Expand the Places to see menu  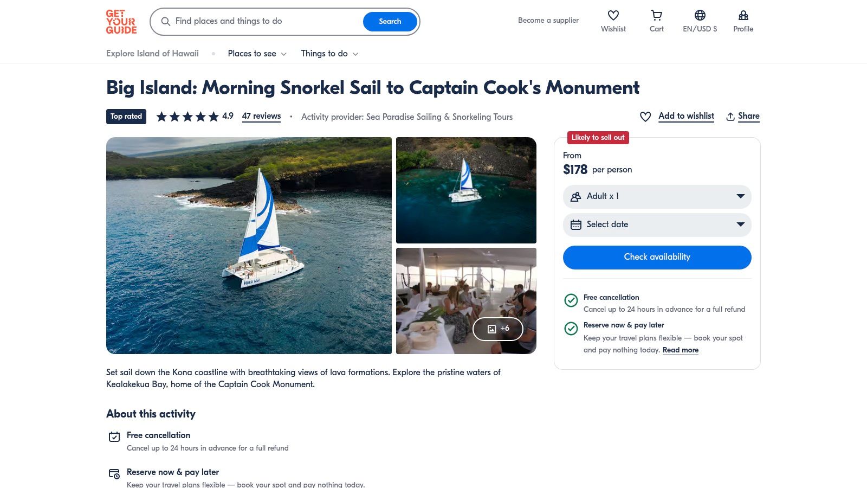[257, 54]
